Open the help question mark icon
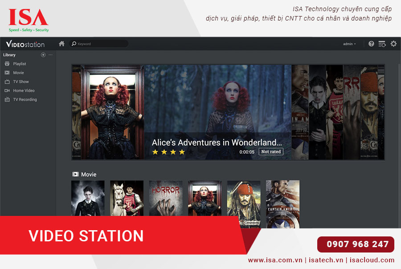The width and height of the screenshot is (401, 269). pyautogui.click(x=371, y=44)
